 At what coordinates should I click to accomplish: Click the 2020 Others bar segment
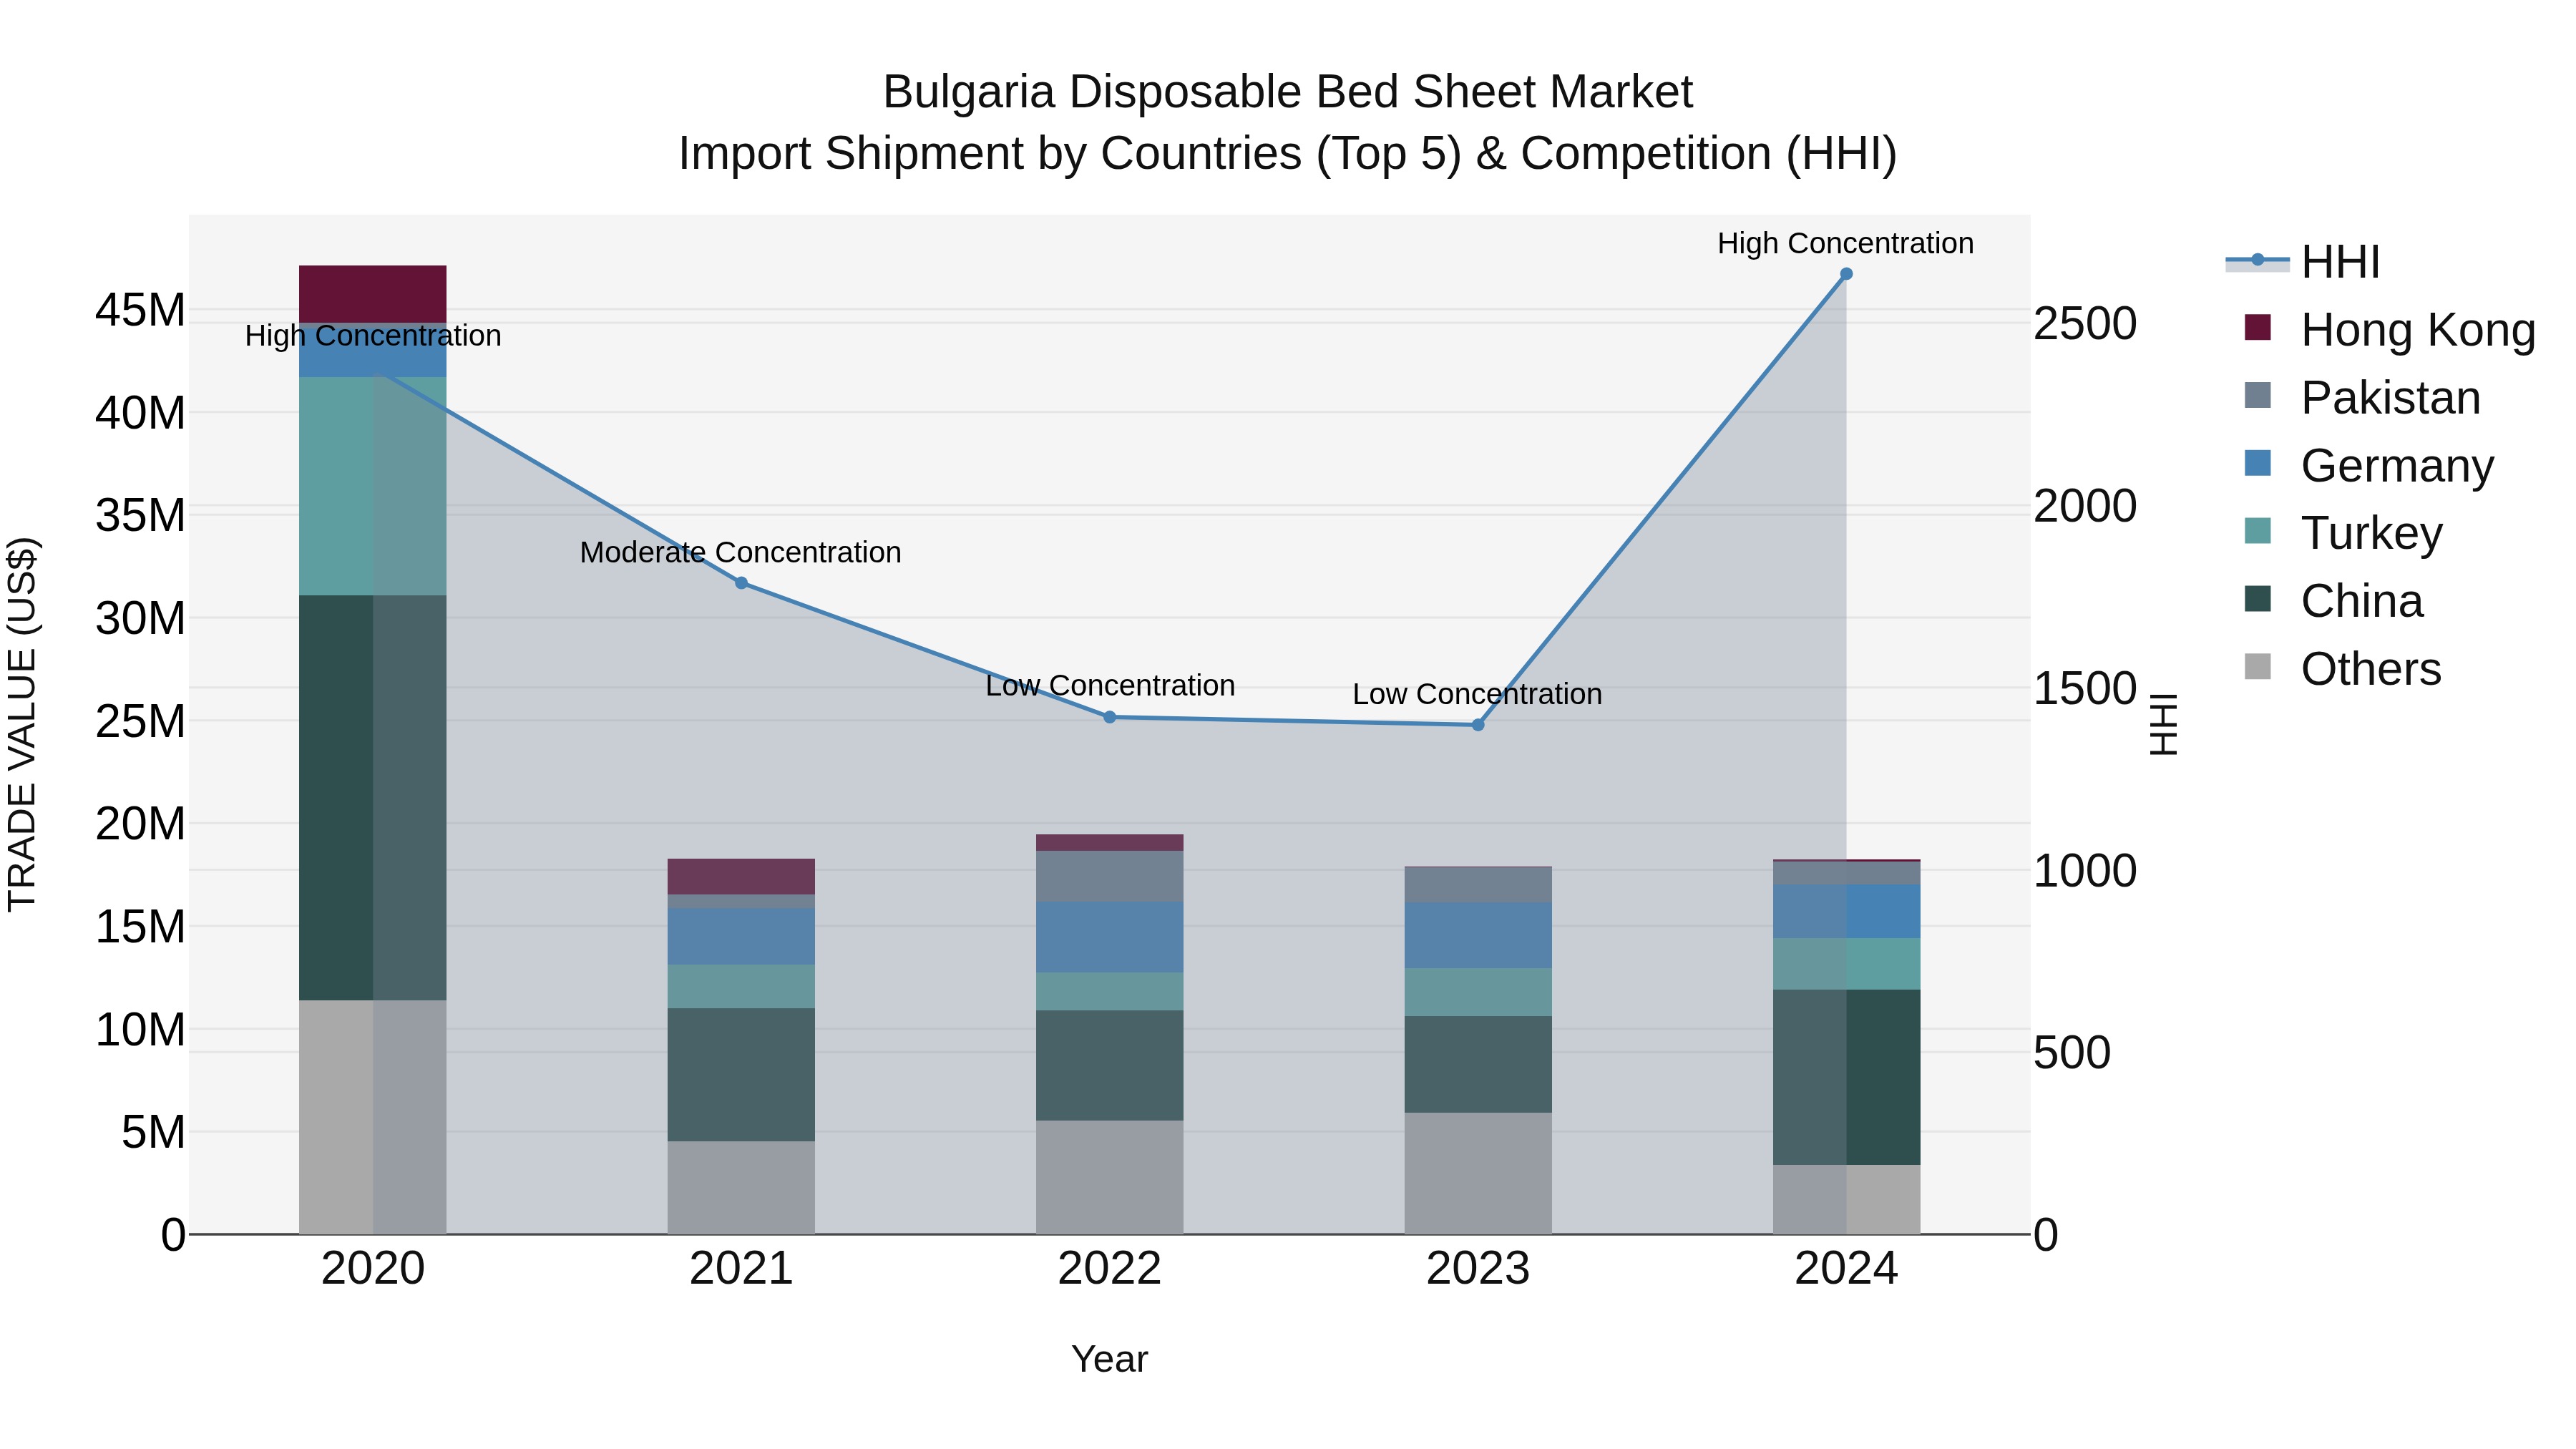coord(373,1117)
